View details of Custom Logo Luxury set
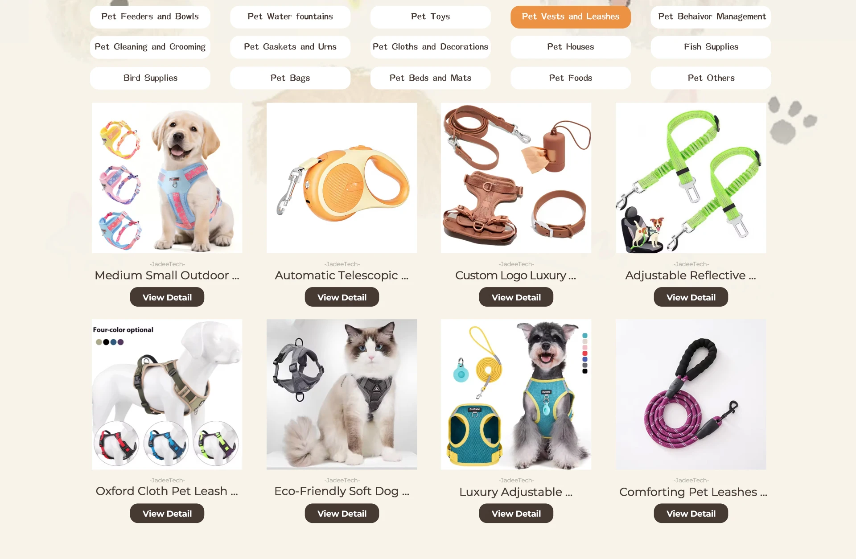856x559 pixels. tap(516, 297)
